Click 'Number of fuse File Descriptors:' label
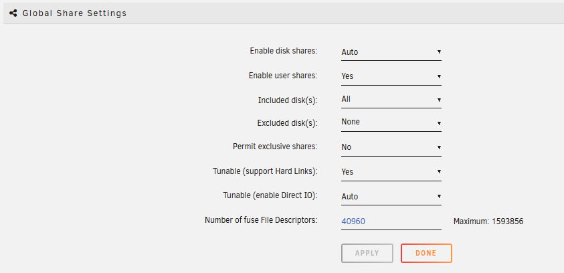The image size is (564, 273). pos(261,219)
